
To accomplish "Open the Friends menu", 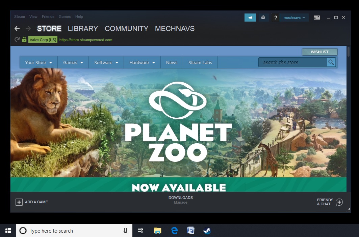I will click(x=48, y=17).
